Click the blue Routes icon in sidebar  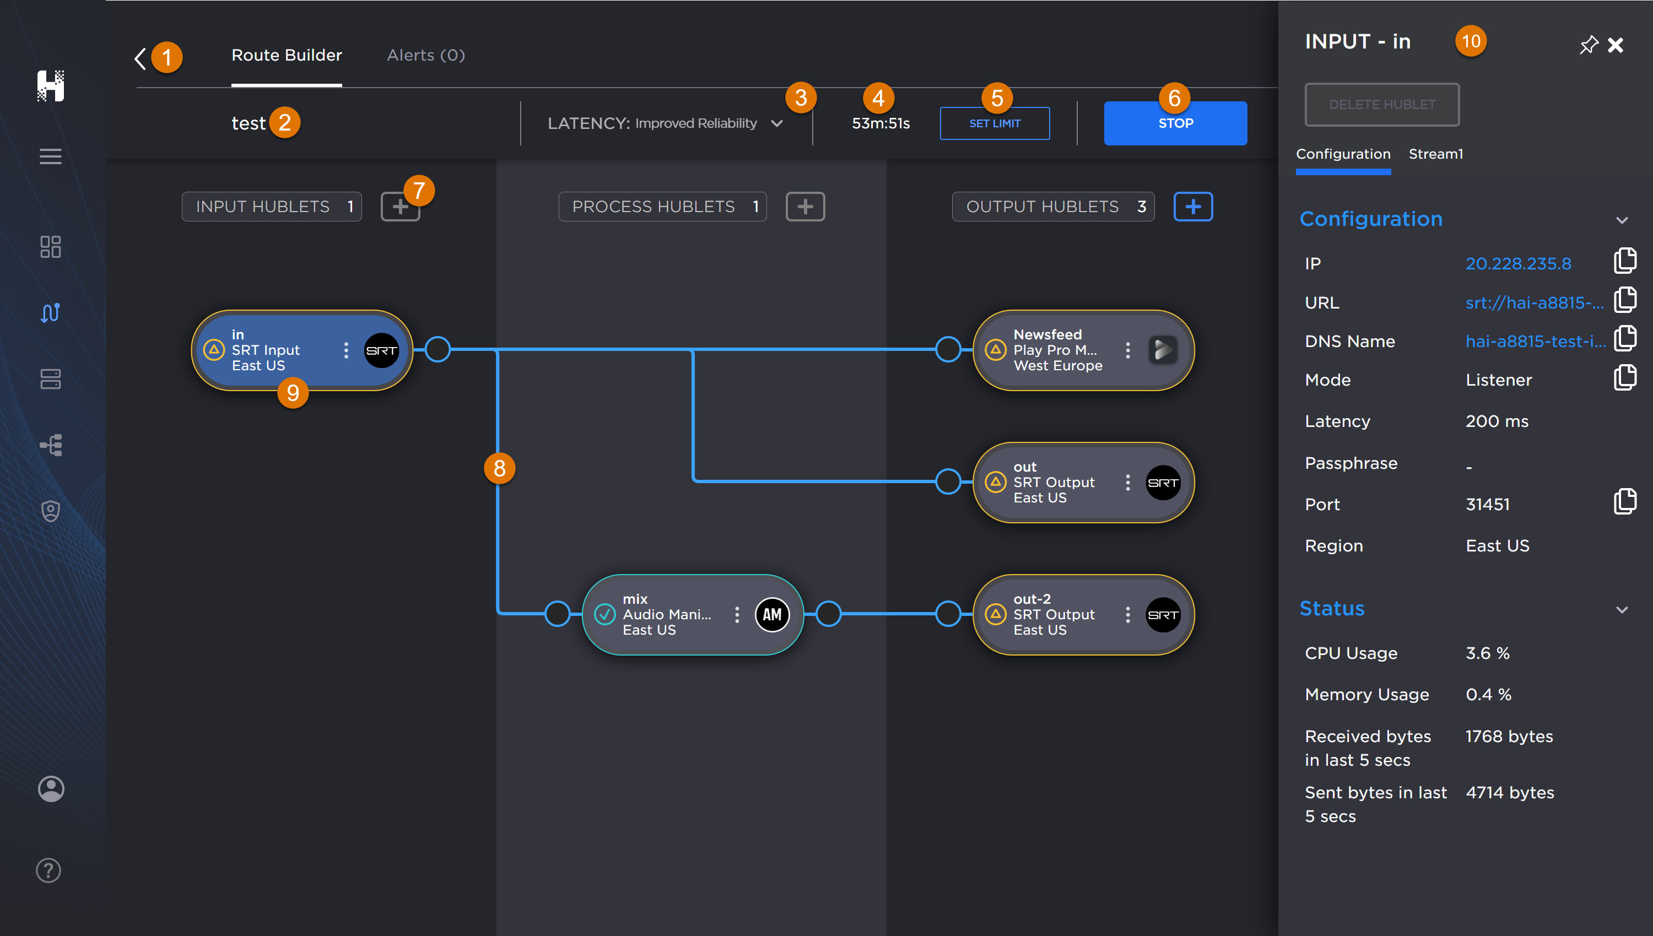(51, 313)
